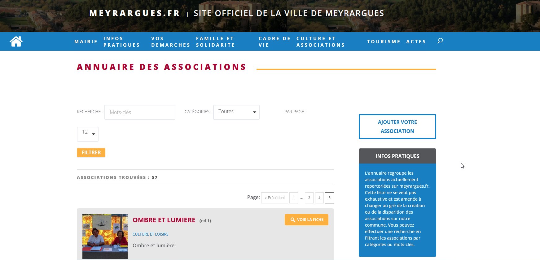Viewport: 540px width, 260px height.
Task: Click the MEYRARGUES.FR site title
Action: click(135, 13)
